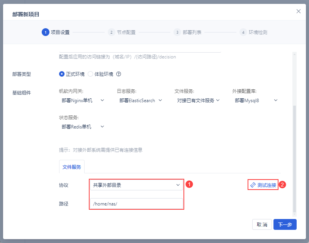Open the 状态服务 Redis dropdown
Screen dimensions: 309x243
tap(83, 127)
